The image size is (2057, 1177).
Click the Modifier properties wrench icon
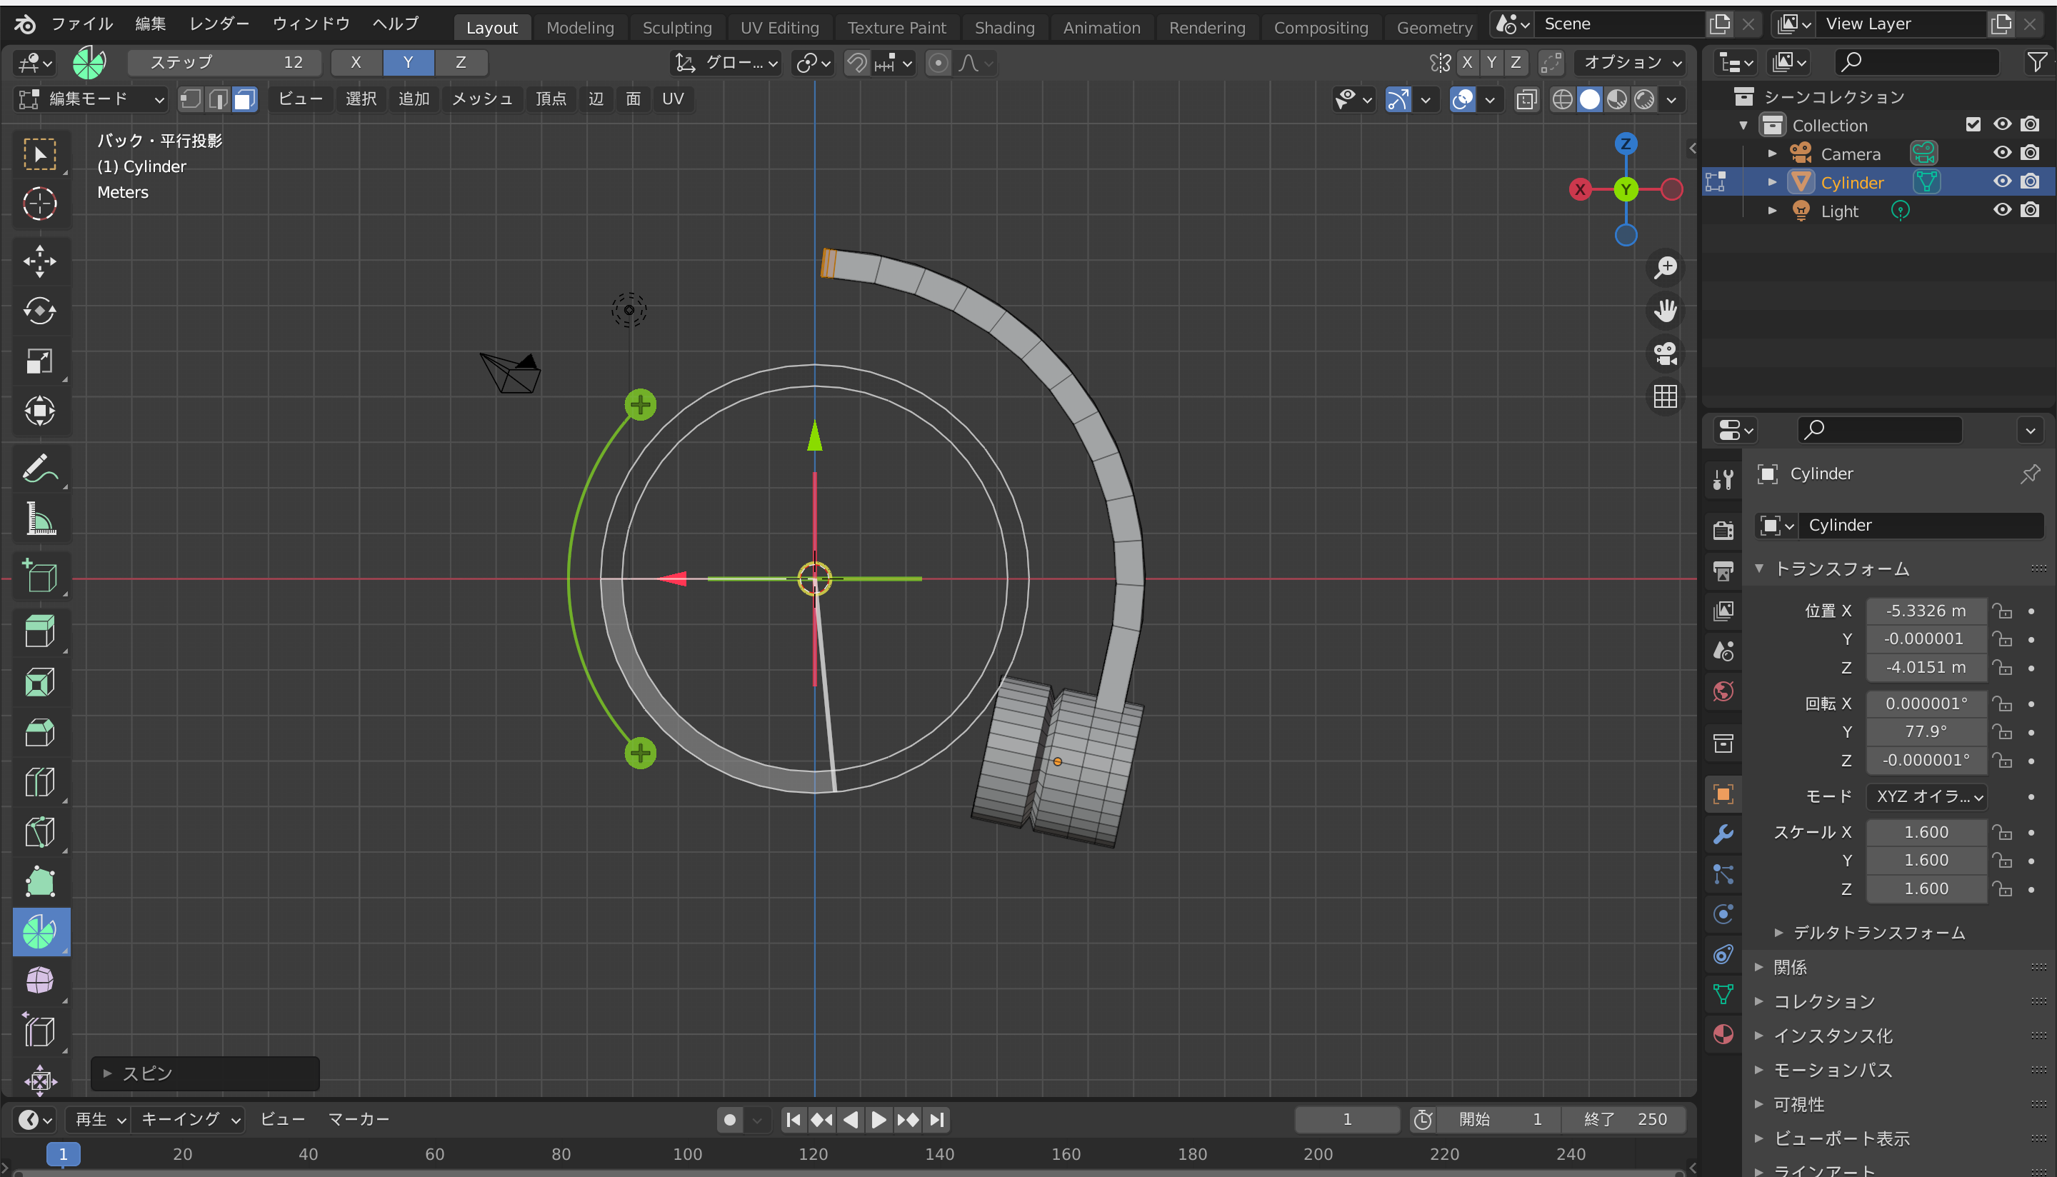tap(1723, 833)
